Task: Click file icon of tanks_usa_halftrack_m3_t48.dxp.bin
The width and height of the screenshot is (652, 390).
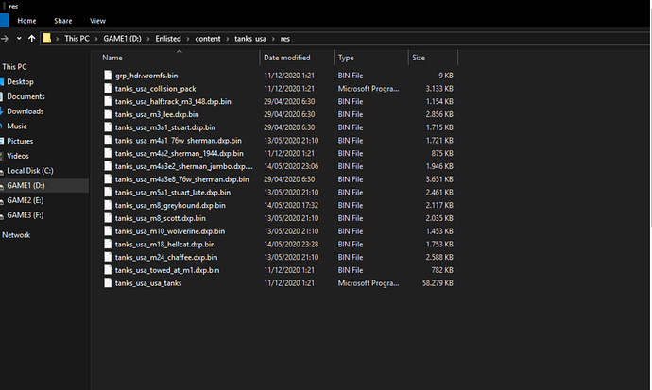Action: click(108, 101)
